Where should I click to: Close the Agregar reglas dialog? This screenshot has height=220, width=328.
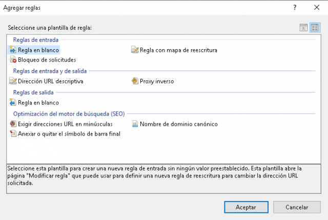pyautogui.click(x=317, y=8)
